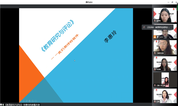Open the pen tool in slideshow toolbar
The image size is (178, 106).
click(x=27, y=101)
